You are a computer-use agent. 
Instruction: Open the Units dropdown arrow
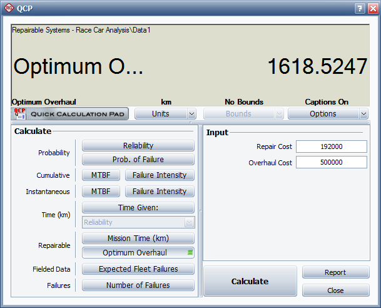click(192, 114)
